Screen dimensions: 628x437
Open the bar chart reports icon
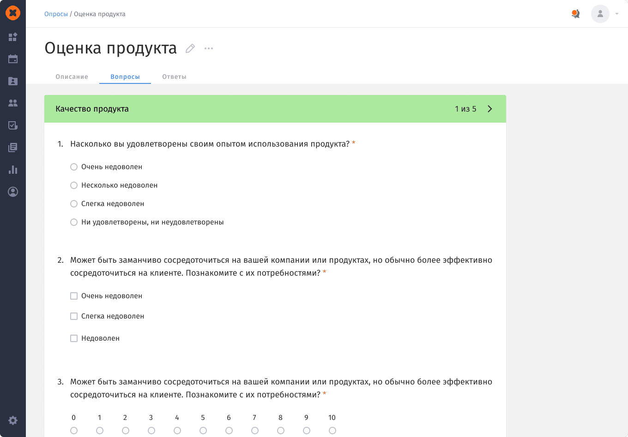click(x=13, y=170)
